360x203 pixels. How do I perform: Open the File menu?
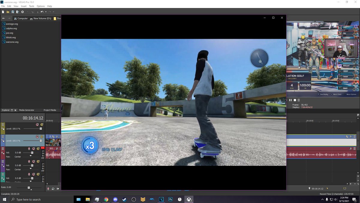3,6
